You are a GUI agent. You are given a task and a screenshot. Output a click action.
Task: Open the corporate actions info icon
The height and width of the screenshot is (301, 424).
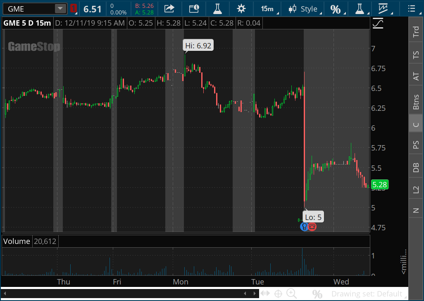click(x=194, y=9)
